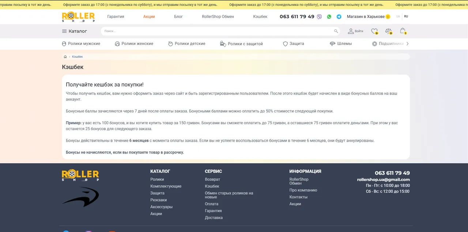
Task: Switch site language to UA
Action: click(x=398, y=16)
